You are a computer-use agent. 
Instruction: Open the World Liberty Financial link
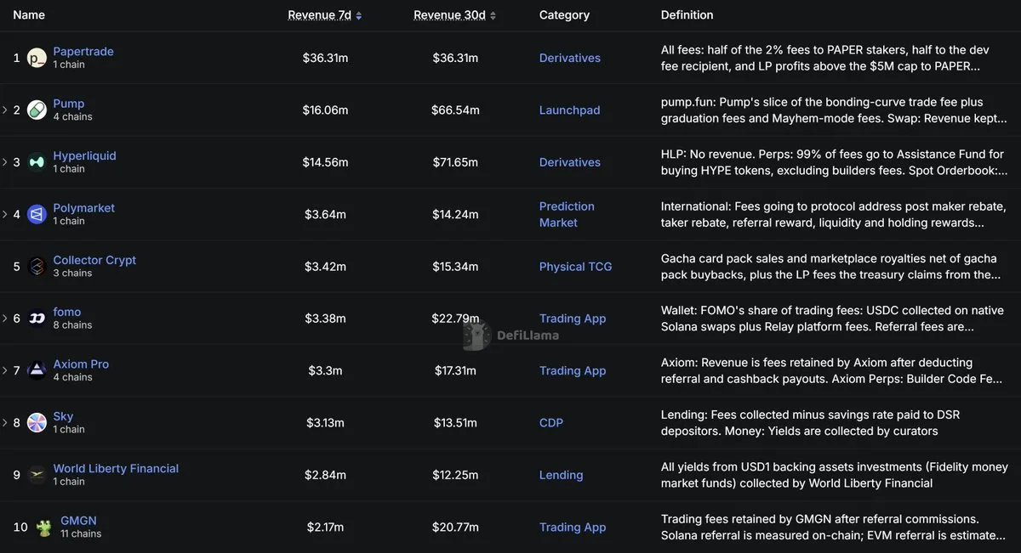click(x=116, y=468)
